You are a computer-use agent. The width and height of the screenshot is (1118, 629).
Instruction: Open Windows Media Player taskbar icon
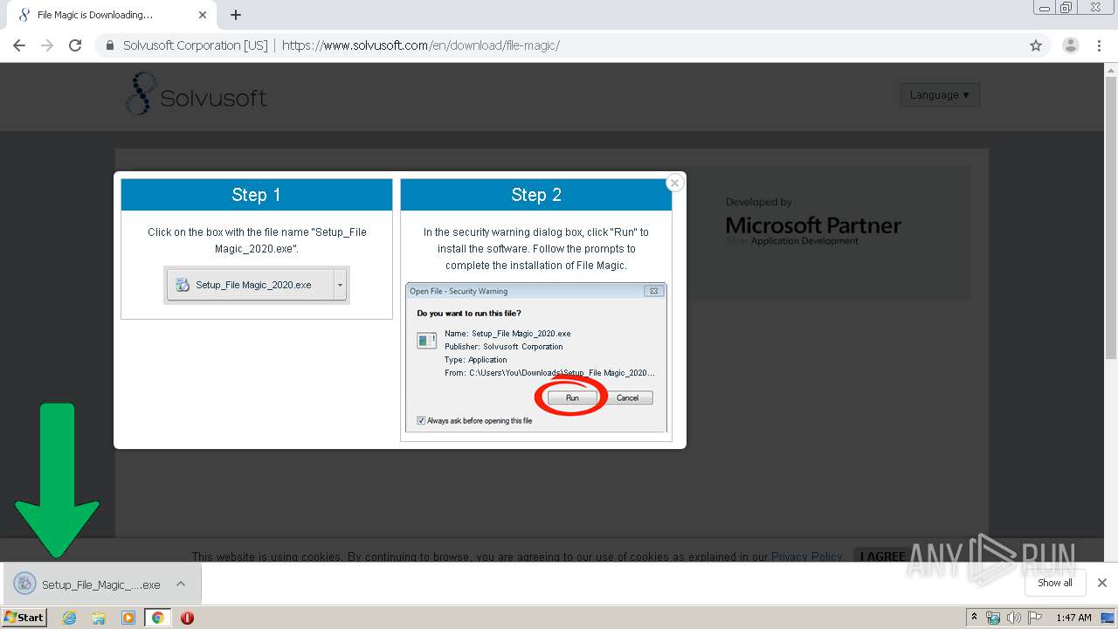tap(128, 618)
